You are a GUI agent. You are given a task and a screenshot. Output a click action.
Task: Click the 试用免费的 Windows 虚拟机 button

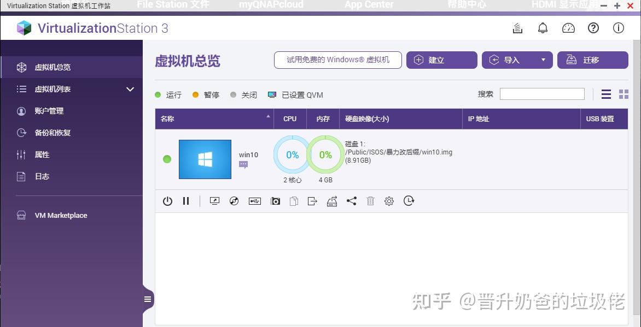pos(337,60)
